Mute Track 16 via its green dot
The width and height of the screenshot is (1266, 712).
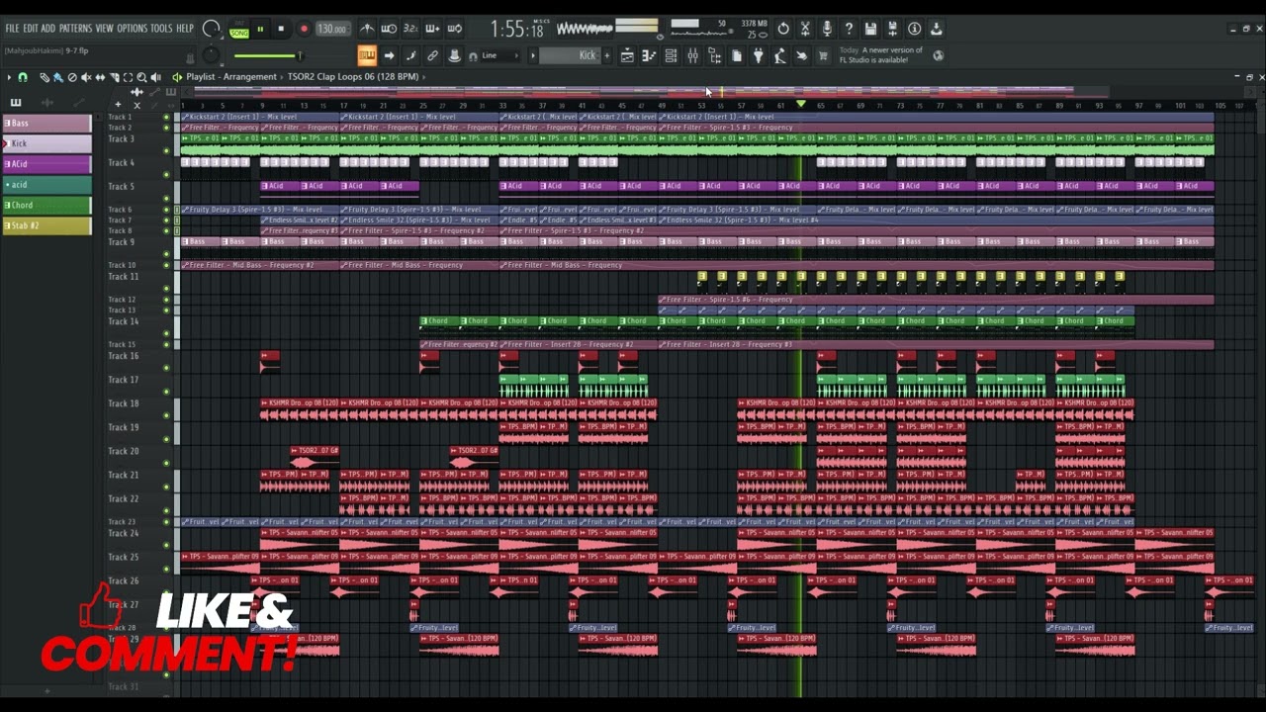click(166, 368)
